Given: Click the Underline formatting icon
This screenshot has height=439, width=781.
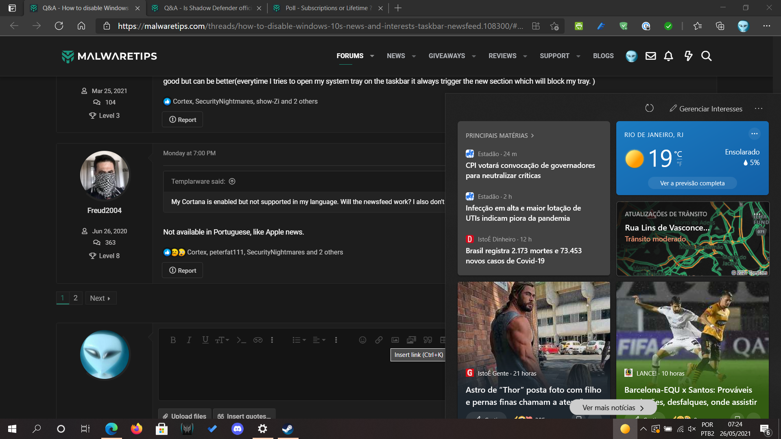Looking at the screenshot, I should (205, 340).
